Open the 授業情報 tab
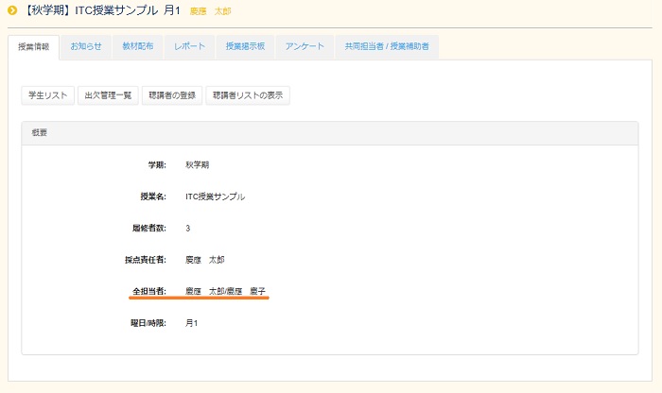This screenshot has width=662, height=393. pyautogui.click(x=34, y=46)
